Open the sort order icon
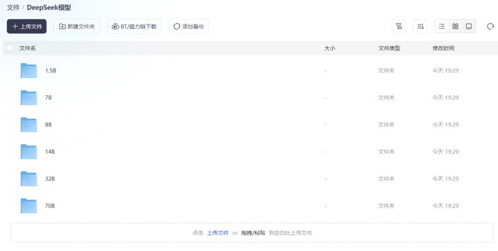498x251 pixels. (420, 26)
